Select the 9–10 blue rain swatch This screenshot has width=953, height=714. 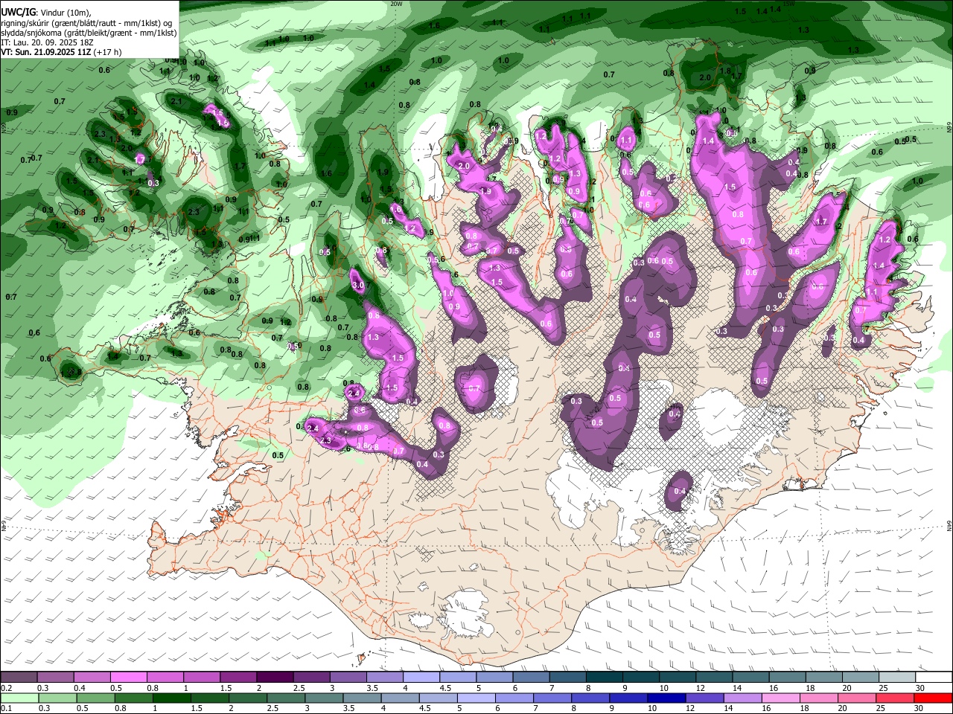(x=628, y=698)
